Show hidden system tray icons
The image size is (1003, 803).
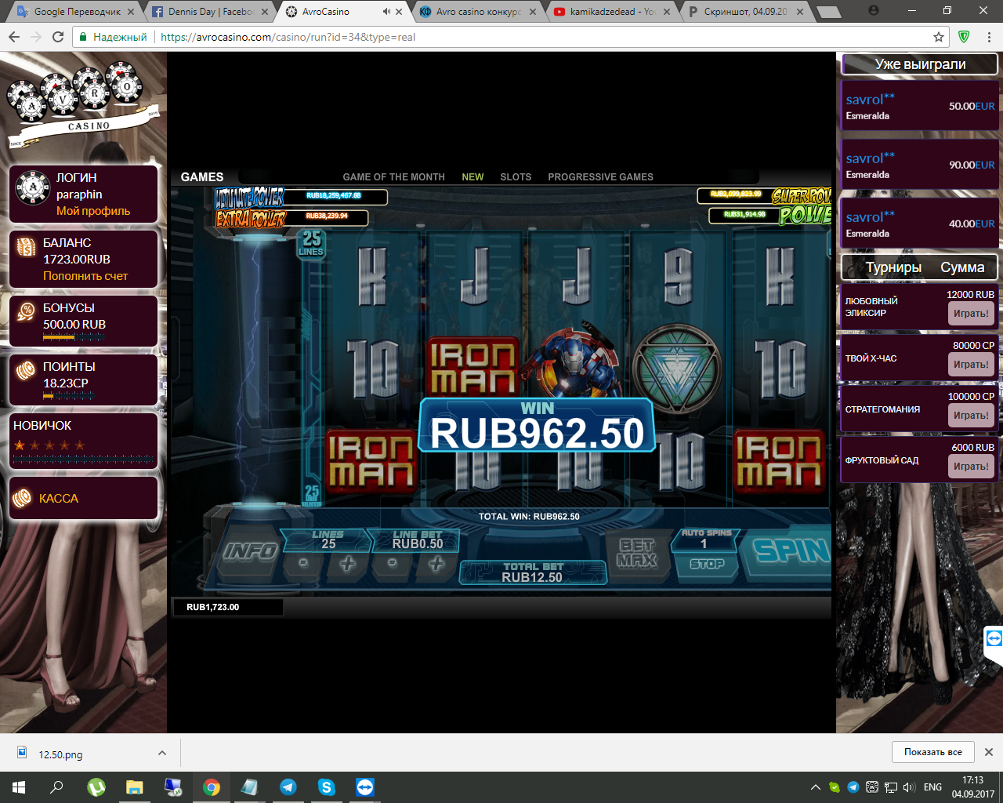pos(815,787)
